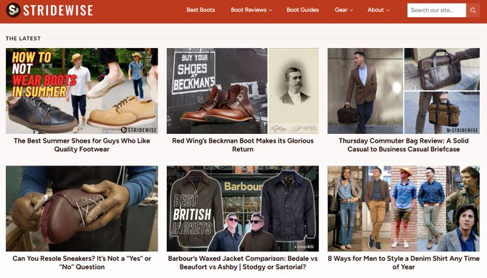Read '8 Ways for Men to Style a Denim Shirt'
This screenshot has width=487, height=278.
tap(403, 262)
